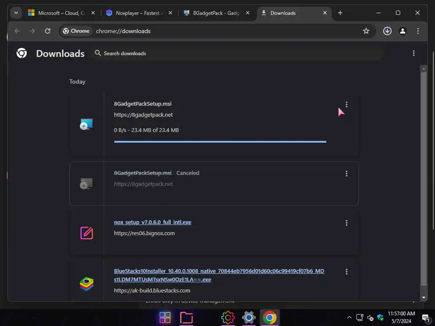Open the BlueStacks10Installer exe file link
The width and height of the screenshot is (435, 326).
[x=219, y=275]
